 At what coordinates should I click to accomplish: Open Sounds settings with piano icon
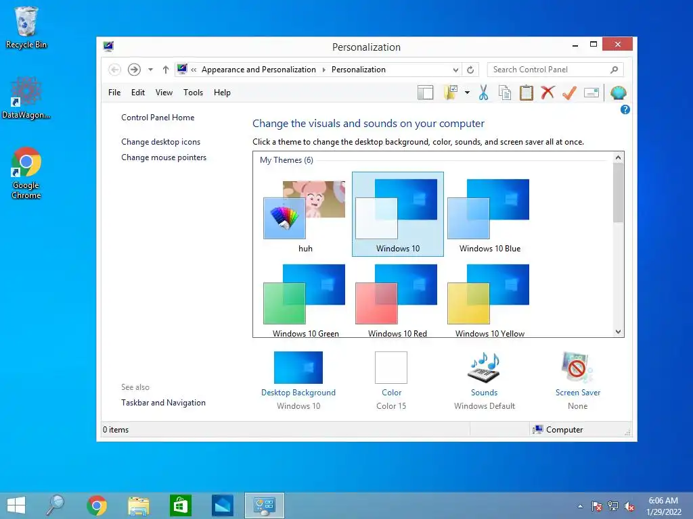click(x=484, y=380)
